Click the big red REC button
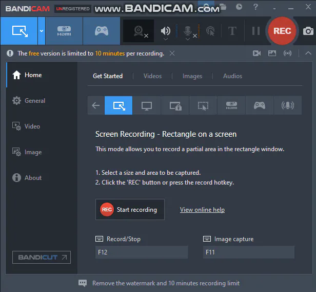 282,31
